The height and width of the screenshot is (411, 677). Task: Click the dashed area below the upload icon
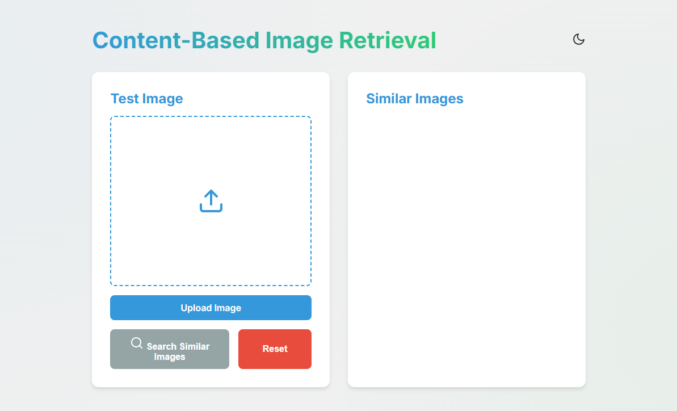click(x=211, y=253)
